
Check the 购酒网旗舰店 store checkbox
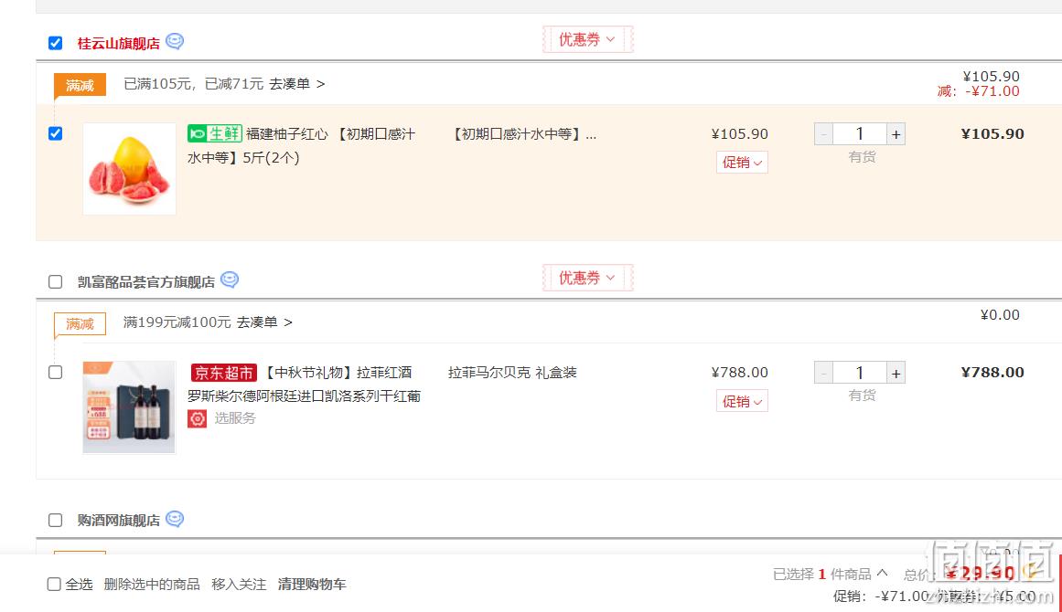56,520
